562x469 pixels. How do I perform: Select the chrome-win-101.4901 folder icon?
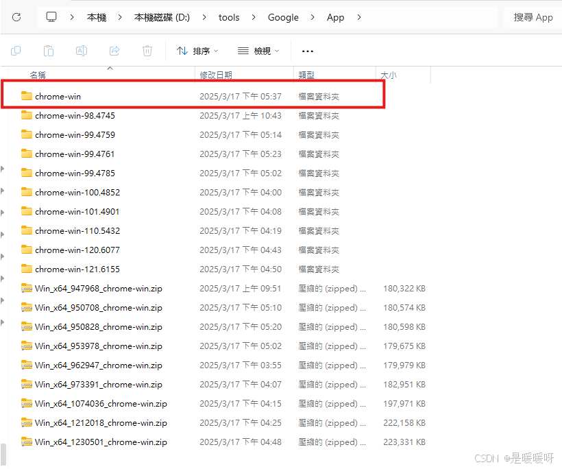coord(27,211)
